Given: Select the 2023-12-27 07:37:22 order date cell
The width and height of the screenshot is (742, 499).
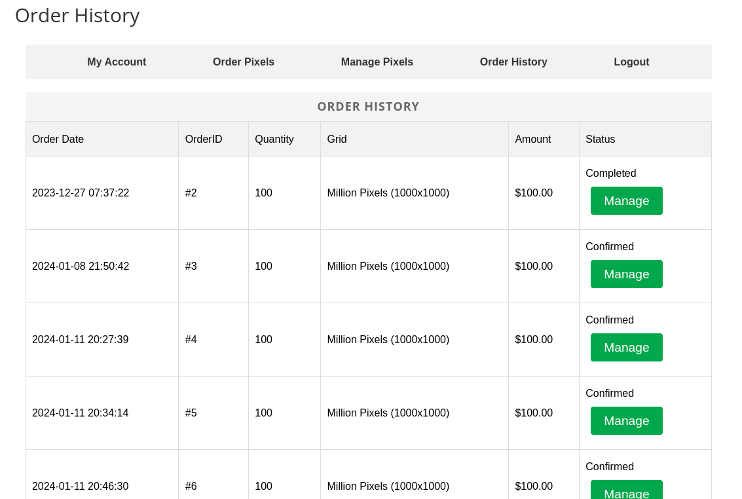Looking at the screenshot, I should pyautogui.click(x=81, y=193).
